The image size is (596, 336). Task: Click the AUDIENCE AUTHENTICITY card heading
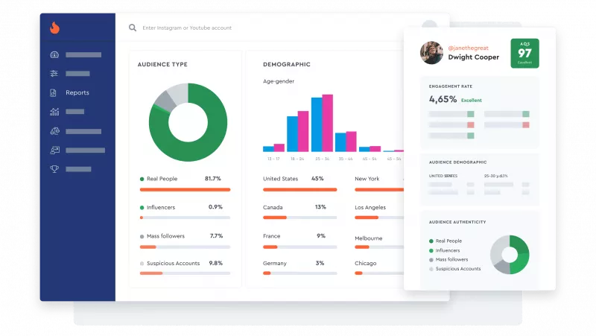click(457, 222)
